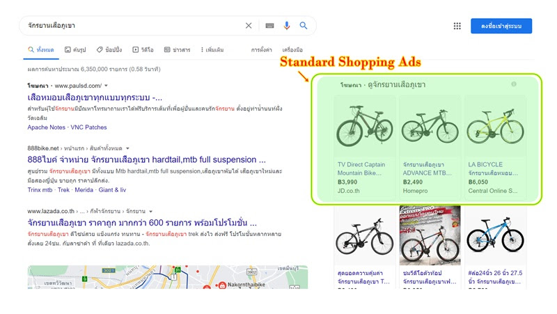Open the Apache Notes sitelink
557x314 pixels.
coord(47,127)
